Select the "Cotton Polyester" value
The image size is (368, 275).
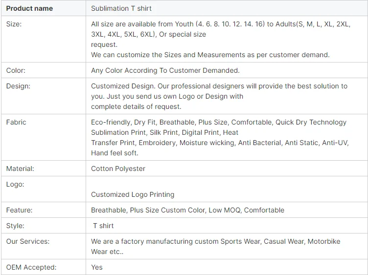118,169
